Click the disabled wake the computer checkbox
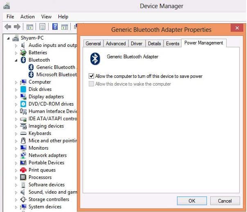Screen dimensions: 247x212 91,84
